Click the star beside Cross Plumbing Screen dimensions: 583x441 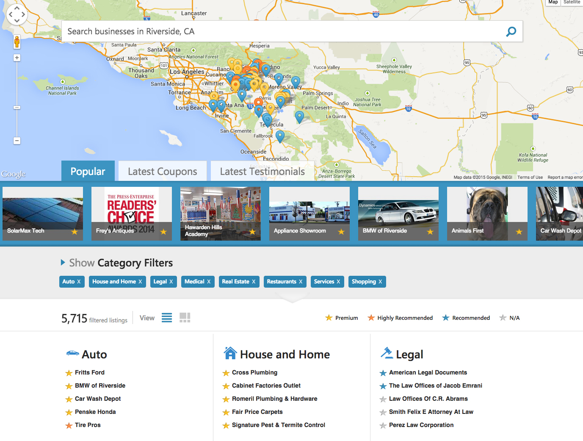[226, 373]
